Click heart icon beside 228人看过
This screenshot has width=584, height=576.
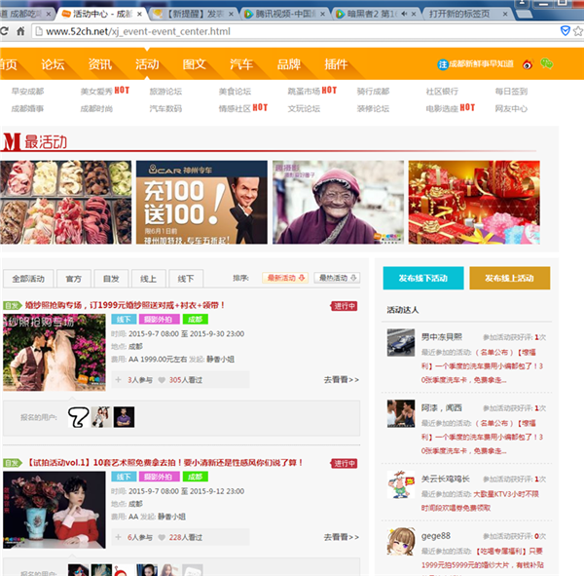[x=162, y=538]
